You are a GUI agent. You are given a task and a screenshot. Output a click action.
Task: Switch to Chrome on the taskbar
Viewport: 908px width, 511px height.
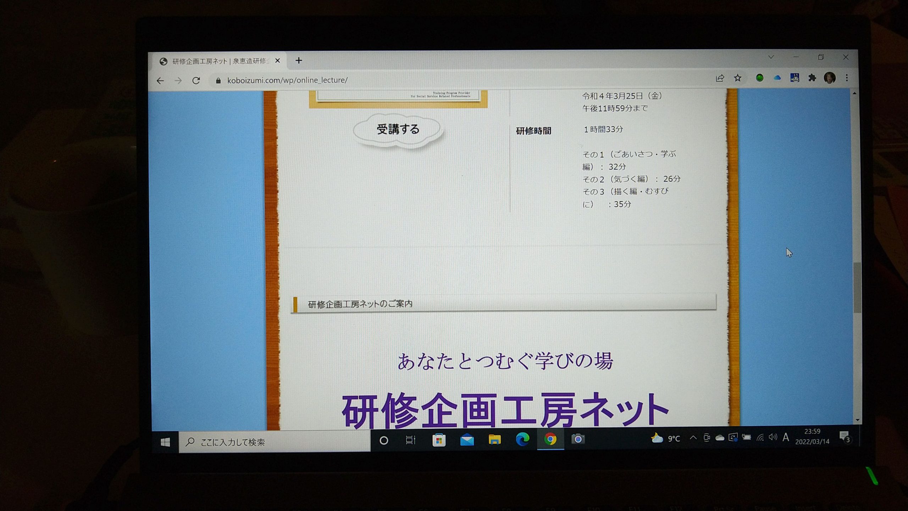pos(550,439)
